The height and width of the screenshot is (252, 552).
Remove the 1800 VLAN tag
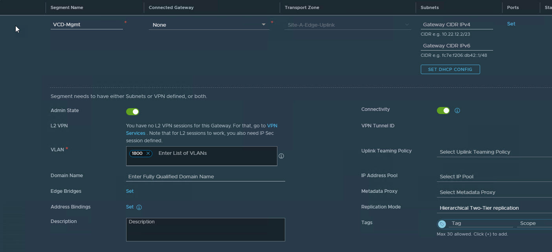148,153
